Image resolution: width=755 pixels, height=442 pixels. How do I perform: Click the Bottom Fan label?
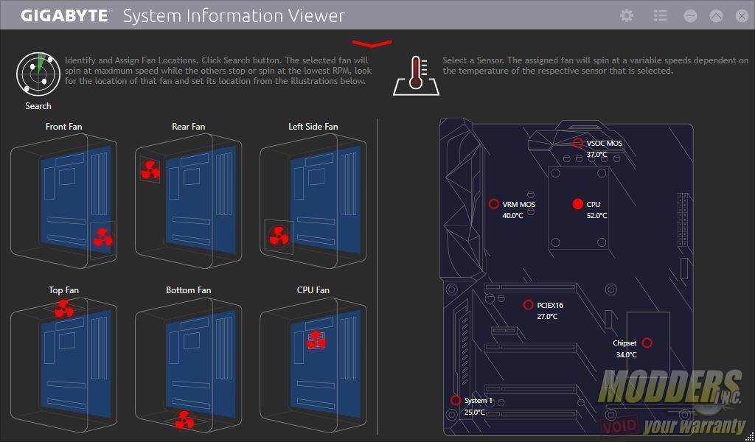click(188, 290)
